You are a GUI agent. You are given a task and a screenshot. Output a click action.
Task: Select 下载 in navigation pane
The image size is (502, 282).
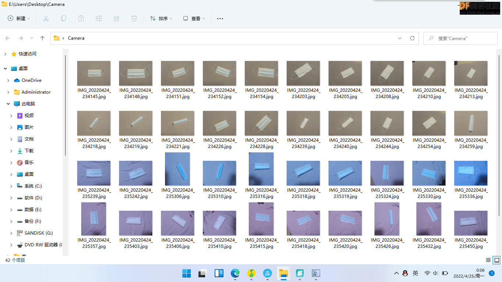[29, 151]
